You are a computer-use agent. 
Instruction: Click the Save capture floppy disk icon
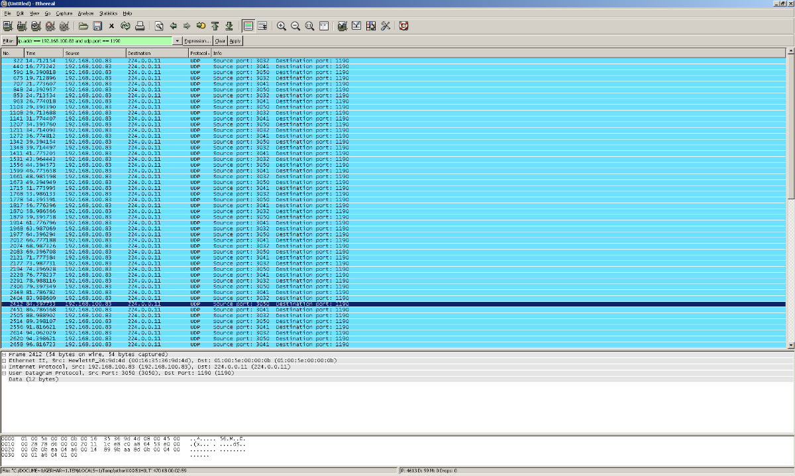[97, 26]
